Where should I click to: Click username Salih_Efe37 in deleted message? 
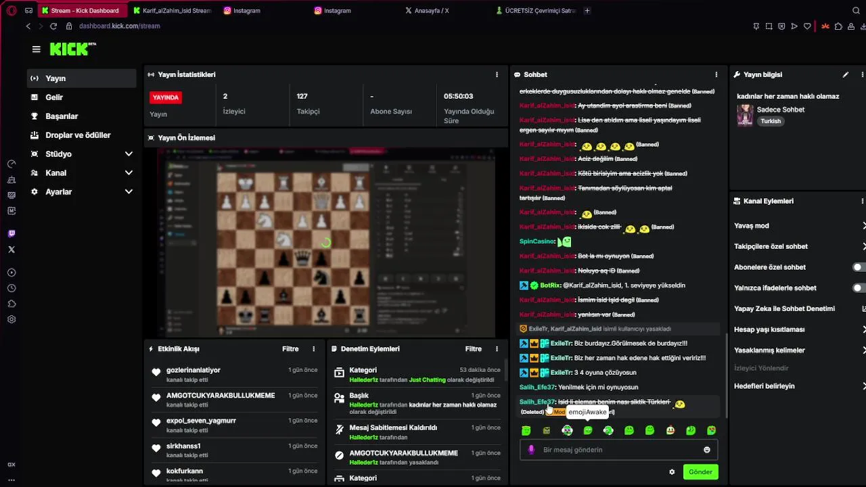pos(537,402)
